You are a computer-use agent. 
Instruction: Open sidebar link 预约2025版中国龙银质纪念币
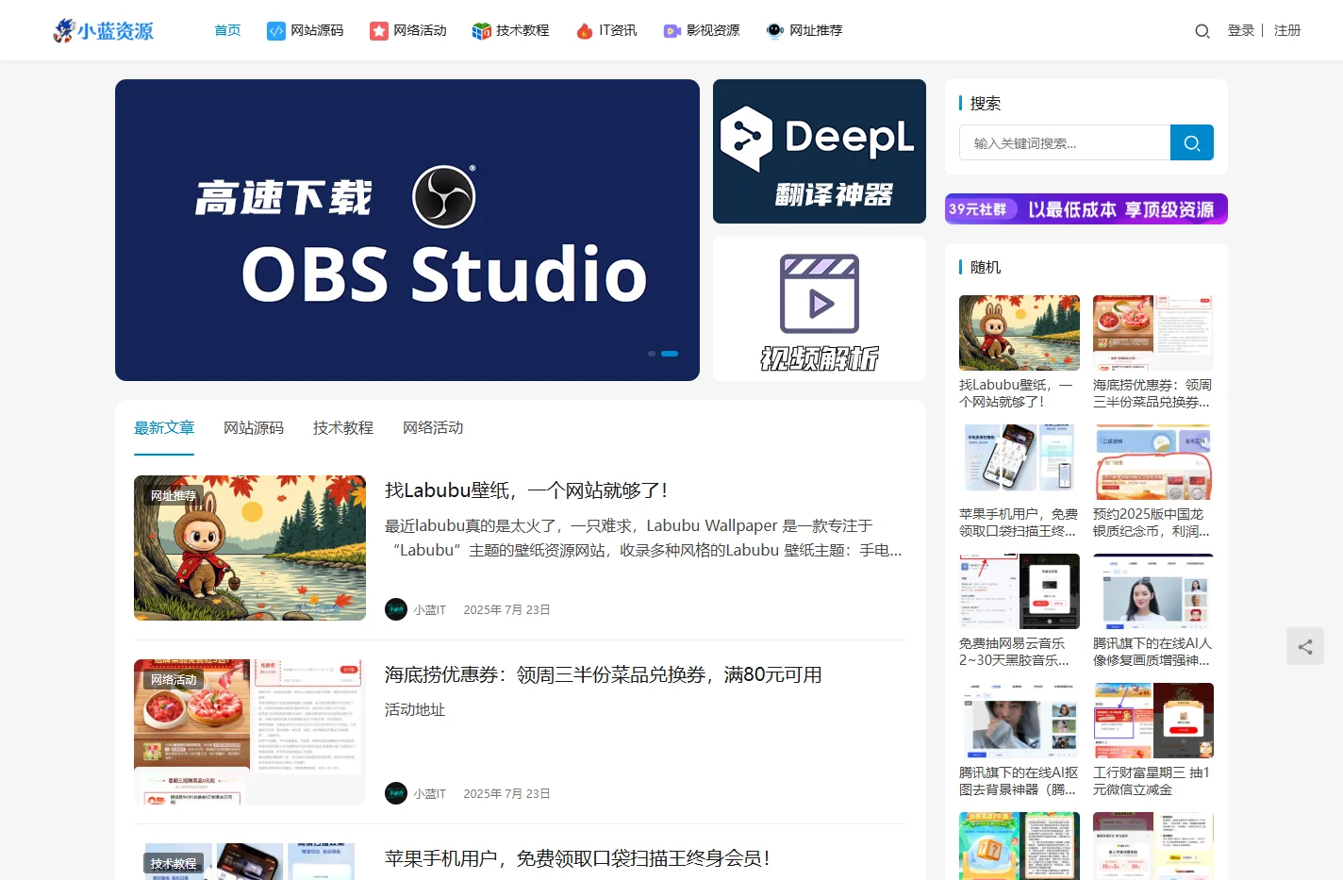(x=1152, y=523)
